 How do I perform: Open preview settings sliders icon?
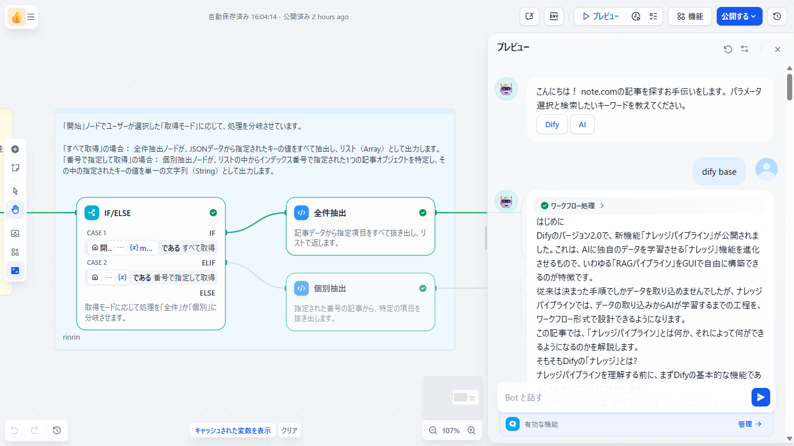pos(745,49)
